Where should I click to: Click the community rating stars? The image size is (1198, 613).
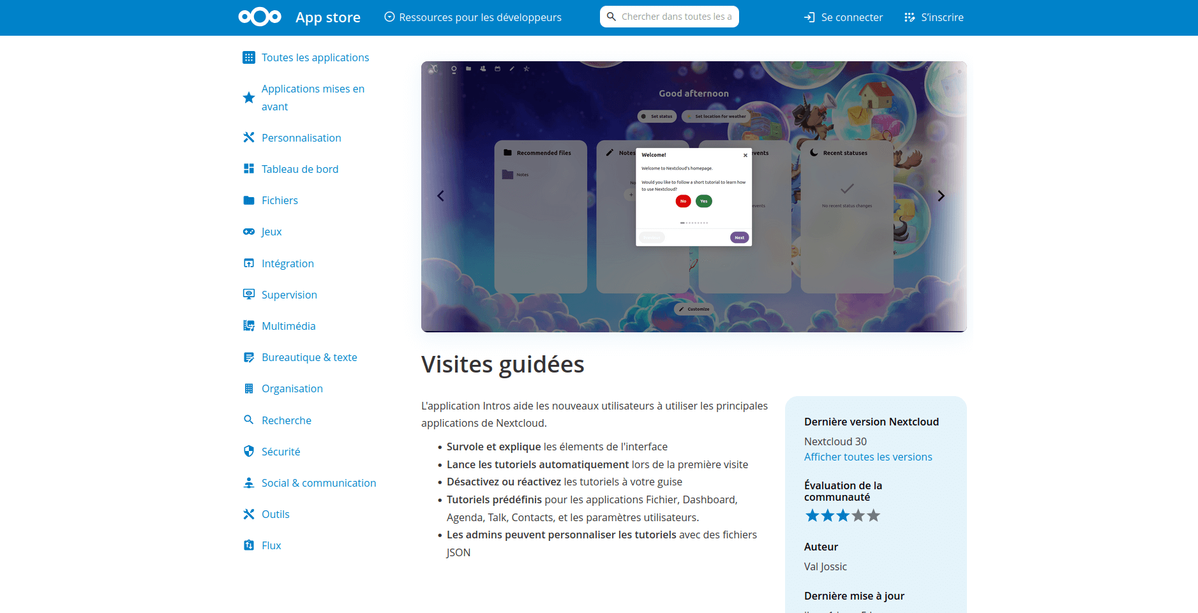[x=842, y=515]
